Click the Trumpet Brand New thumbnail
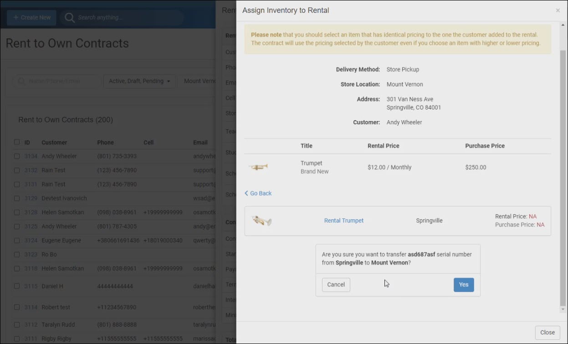This screenshot has width=568, height=344. coord(258,167)
